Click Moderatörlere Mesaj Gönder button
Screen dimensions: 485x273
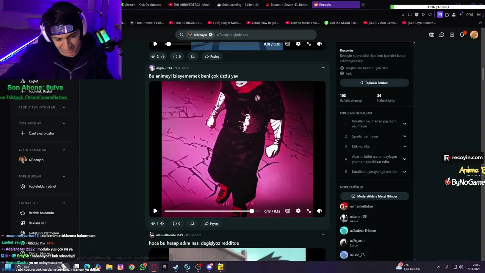(374, 196)
